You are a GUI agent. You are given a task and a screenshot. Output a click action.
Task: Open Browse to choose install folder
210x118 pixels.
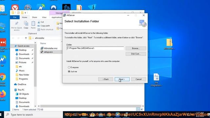pos(136,48)
